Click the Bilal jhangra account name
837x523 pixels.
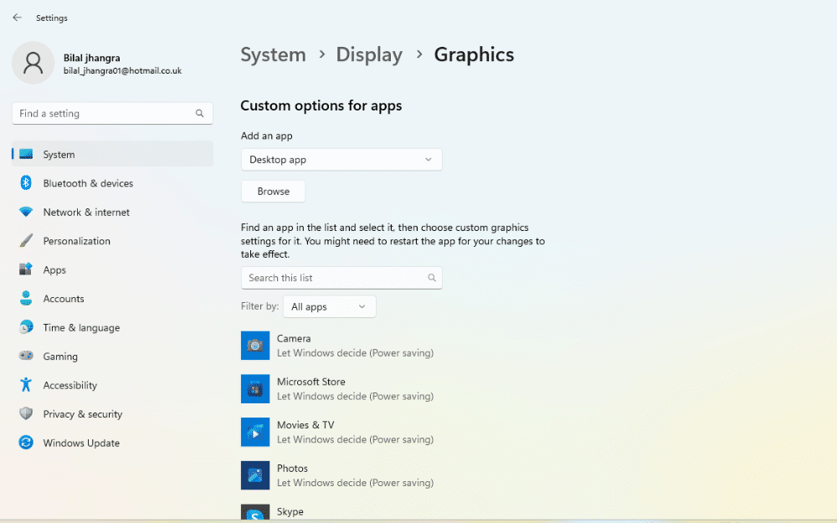coord(92,58)
